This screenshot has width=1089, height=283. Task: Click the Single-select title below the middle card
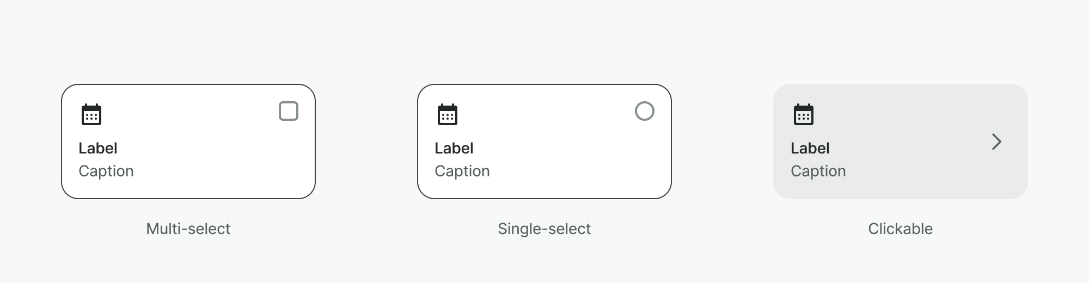(x=544, y=229)
